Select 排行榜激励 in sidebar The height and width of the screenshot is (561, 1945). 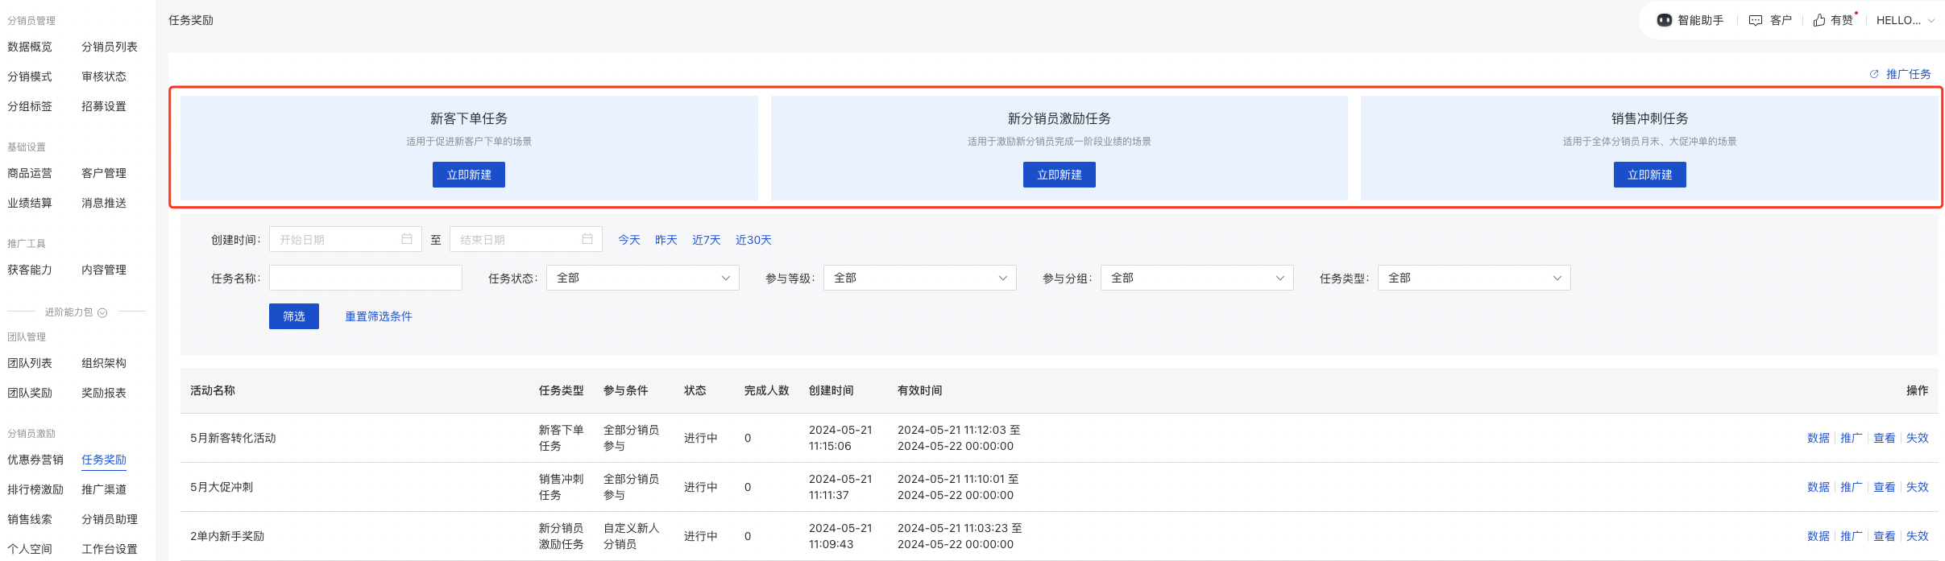(x=35, y=489)
